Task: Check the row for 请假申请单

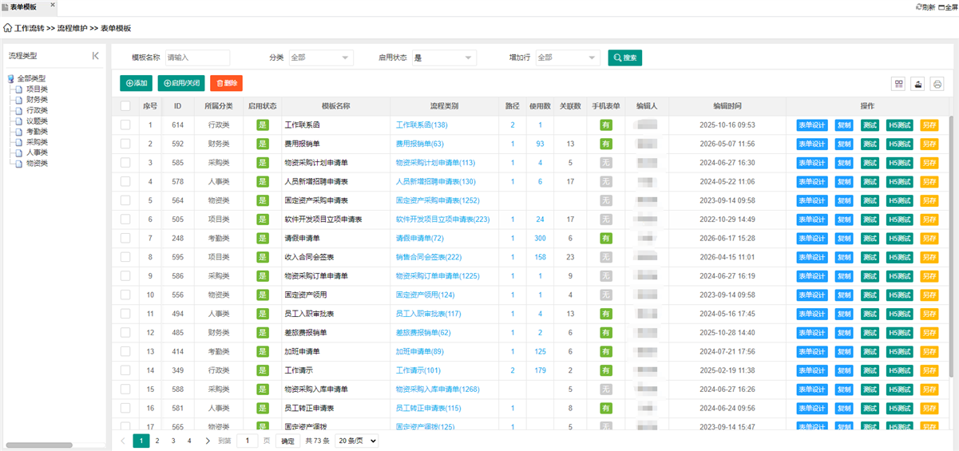Action: pos(125,238)
